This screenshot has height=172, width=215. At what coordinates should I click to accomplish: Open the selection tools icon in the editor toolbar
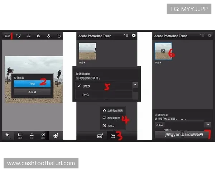point(18,36)
